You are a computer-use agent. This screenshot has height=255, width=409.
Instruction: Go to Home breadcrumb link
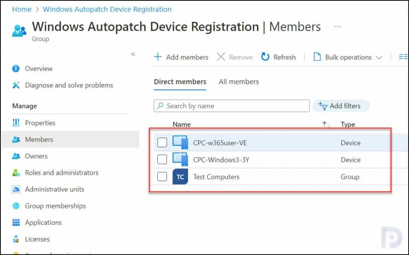[x=22, y=9]
